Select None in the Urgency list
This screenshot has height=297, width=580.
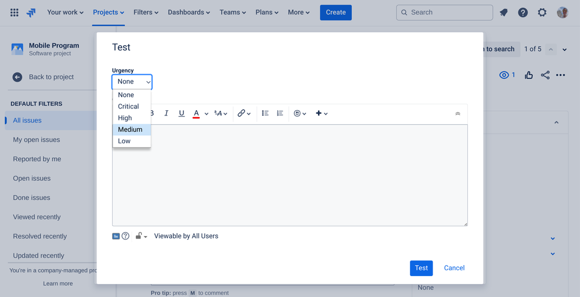click(132, 95)
